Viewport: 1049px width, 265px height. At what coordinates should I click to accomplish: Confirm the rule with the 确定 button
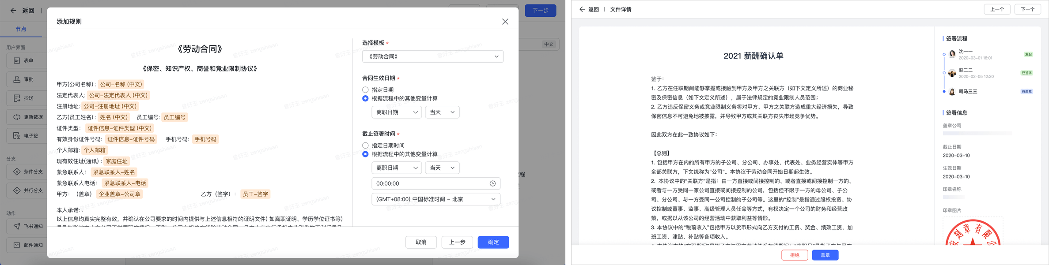493,242
